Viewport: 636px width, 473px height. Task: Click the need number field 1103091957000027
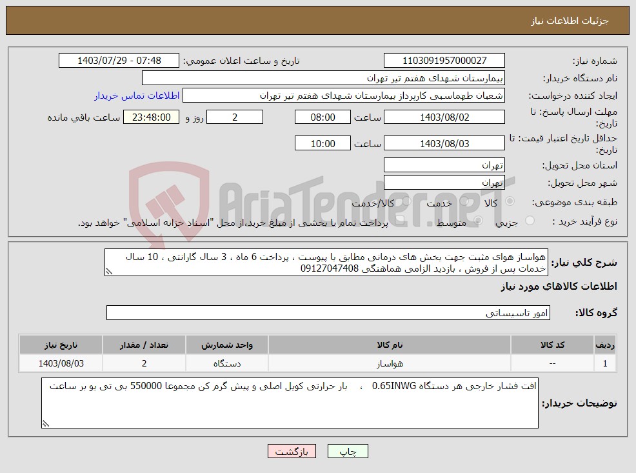444,61
